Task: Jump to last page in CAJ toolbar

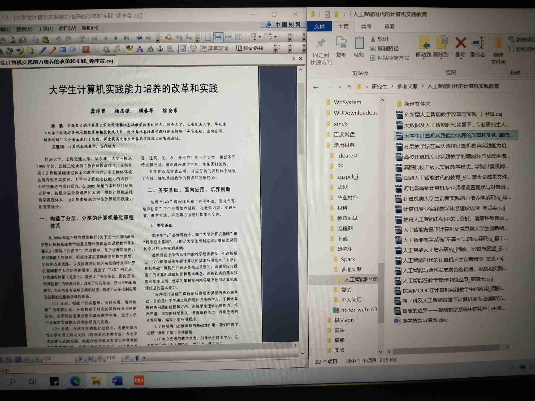Action: [127, 38]
